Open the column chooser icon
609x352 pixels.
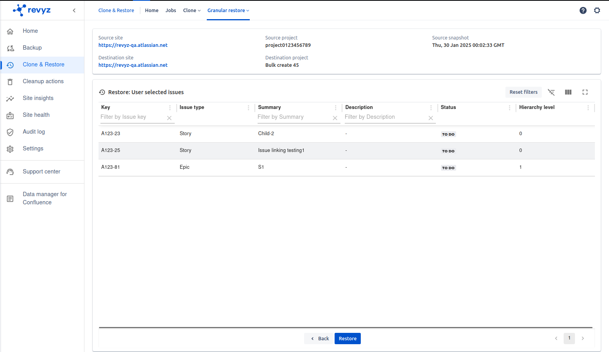(568, 92)
